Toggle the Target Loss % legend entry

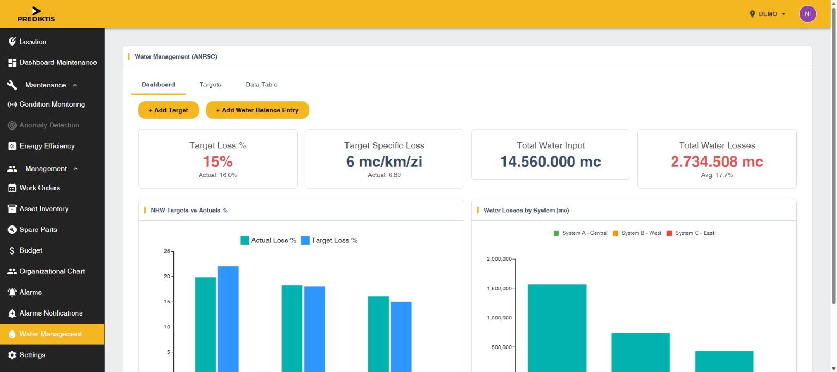coord(329,240)
